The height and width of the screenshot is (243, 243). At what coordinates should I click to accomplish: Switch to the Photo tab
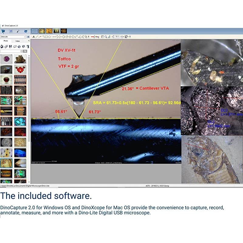tap(6, 41)
